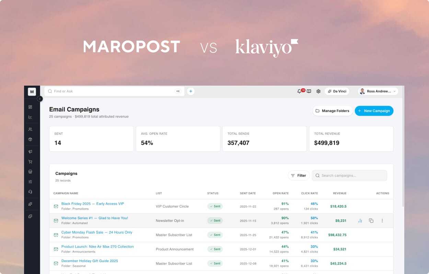Open the sliders settings icon in sidebar

[30, 182]
